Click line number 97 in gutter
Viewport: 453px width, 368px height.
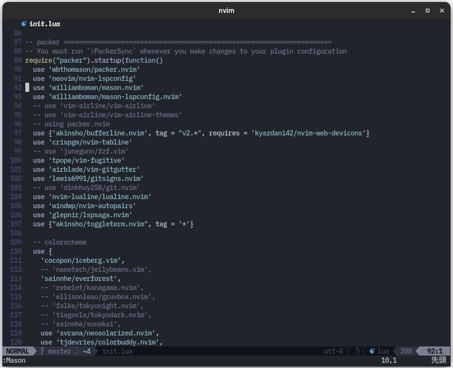pyautogui.click(x=18, y=133)
